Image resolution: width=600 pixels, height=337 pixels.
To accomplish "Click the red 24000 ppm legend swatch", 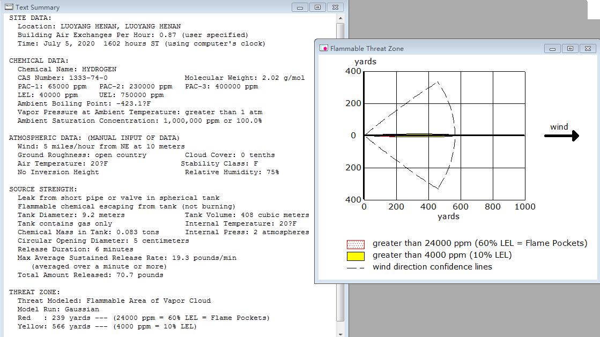I will (x=355, y=244).
